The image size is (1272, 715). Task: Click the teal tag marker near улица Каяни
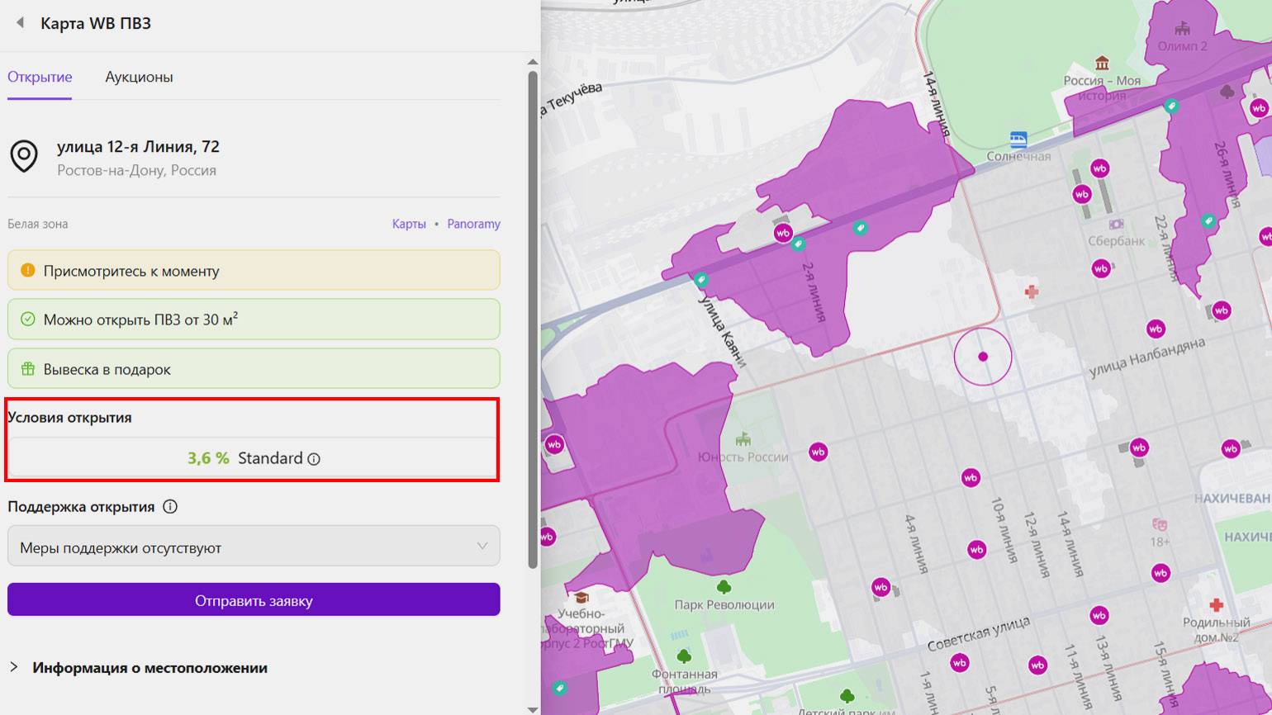coord(701,280)
